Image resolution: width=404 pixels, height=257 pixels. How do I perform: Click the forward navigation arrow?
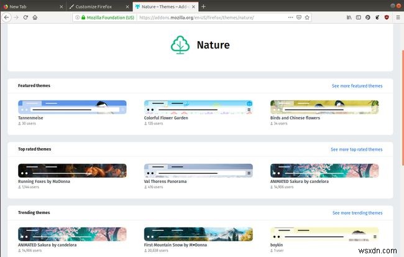point(16,17)
